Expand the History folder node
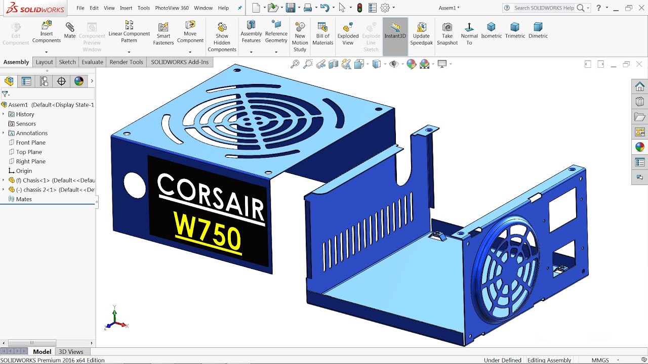Screen dimensions: 648x364 3,114
